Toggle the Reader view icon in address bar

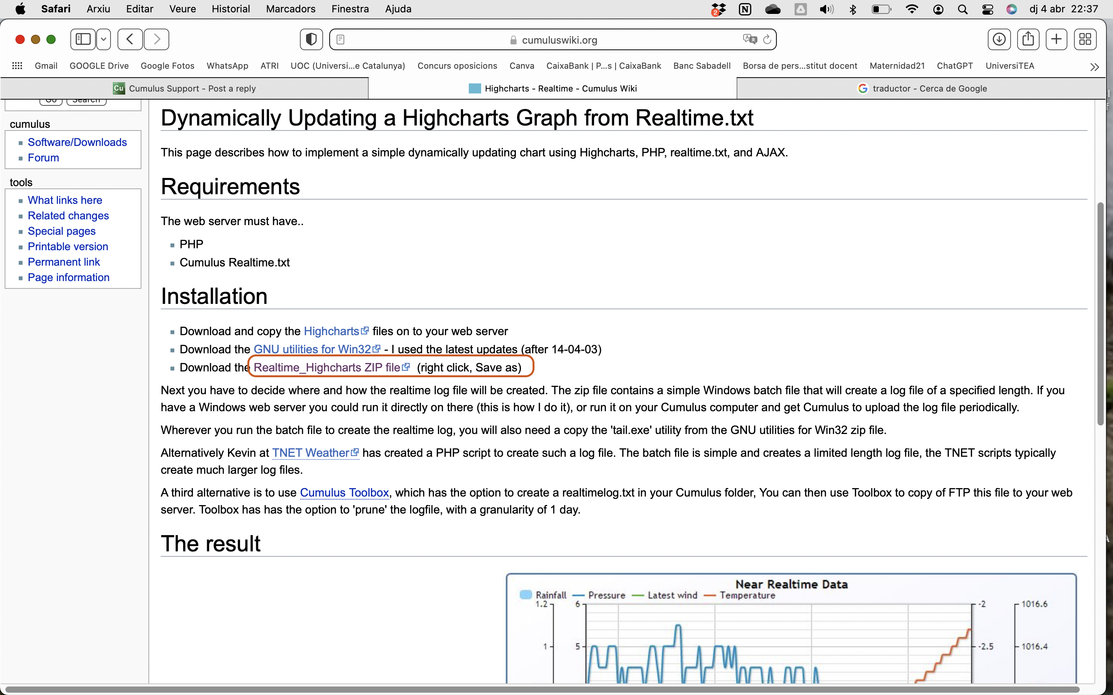pyautogui.click(x=340, y=39)
